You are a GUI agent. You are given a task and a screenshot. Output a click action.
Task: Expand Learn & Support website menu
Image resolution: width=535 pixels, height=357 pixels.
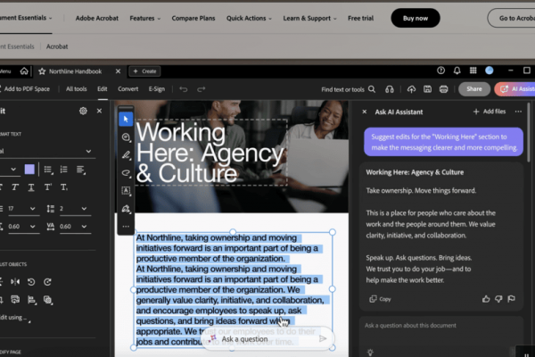click(309, 18)
